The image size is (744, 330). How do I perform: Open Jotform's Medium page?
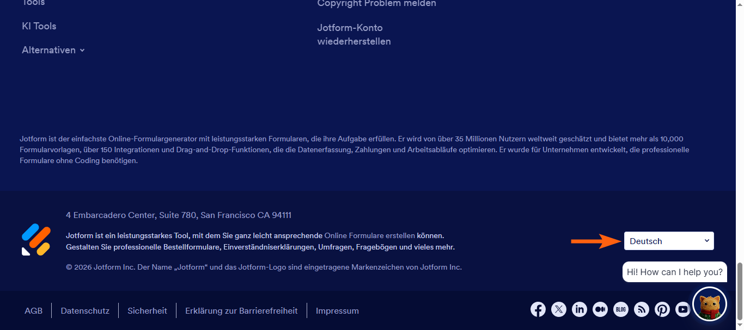(x=600, y=309)
